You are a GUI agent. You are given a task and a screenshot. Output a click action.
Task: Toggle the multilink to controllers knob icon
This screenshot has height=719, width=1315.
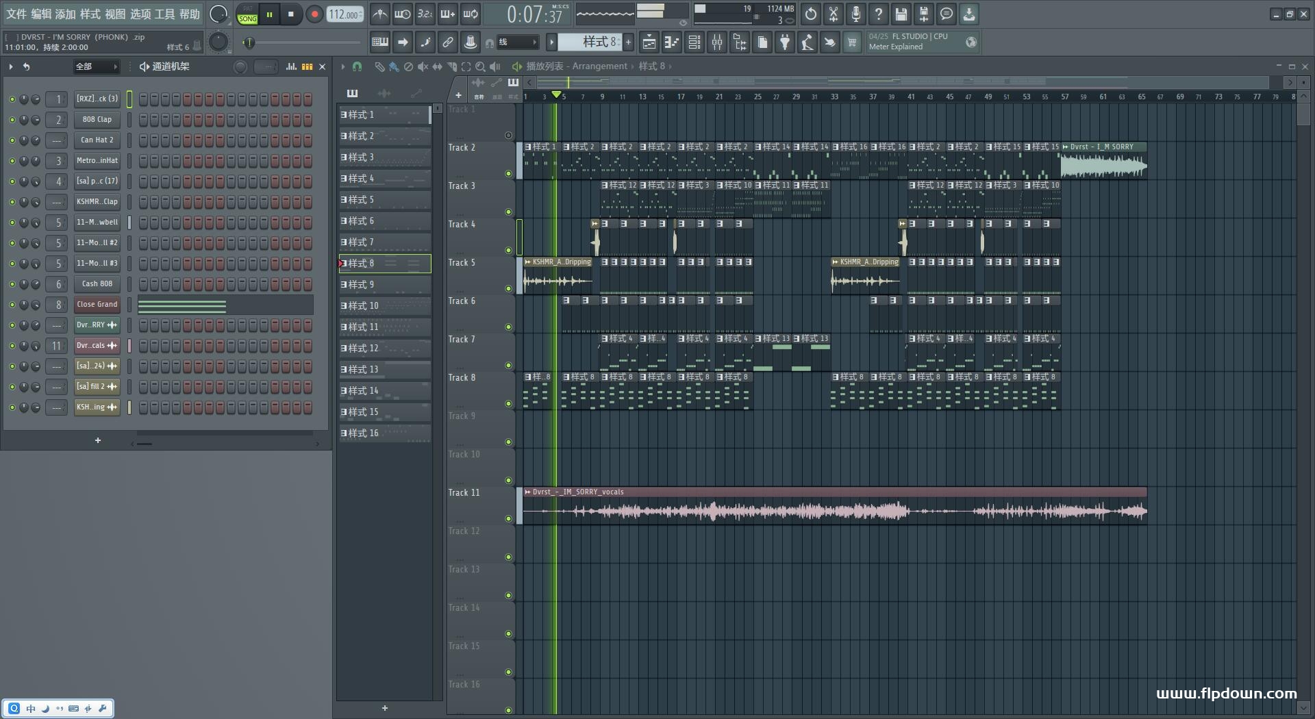471,42
